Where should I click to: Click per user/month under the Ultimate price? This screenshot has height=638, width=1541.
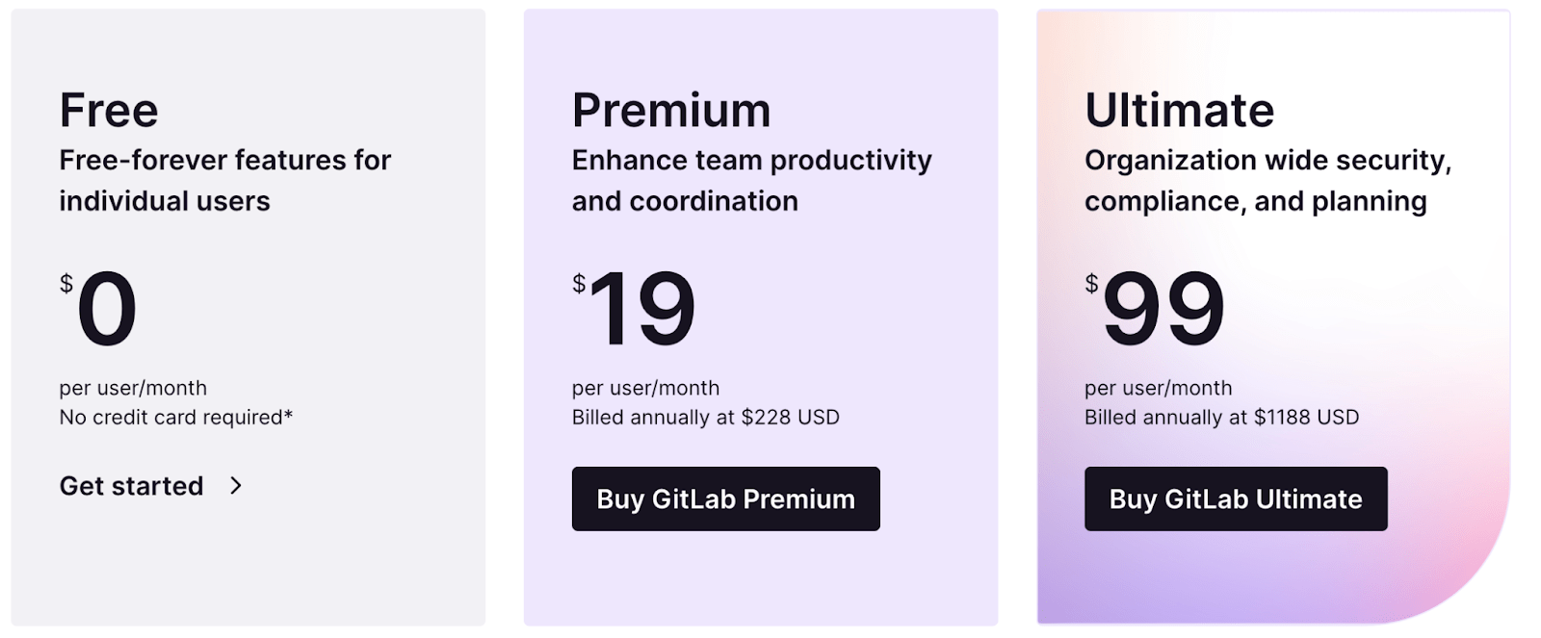(1159, 388)
